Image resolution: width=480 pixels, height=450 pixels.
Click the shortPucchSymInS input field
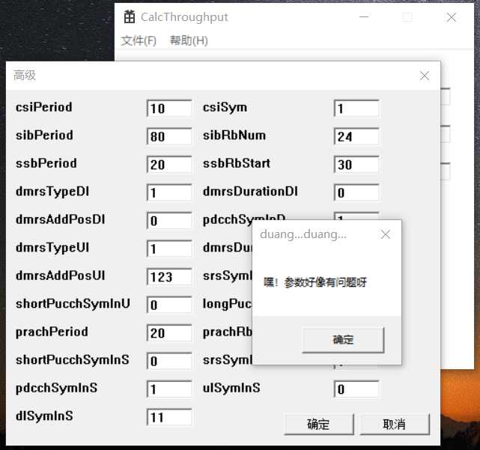coord(169,361)
